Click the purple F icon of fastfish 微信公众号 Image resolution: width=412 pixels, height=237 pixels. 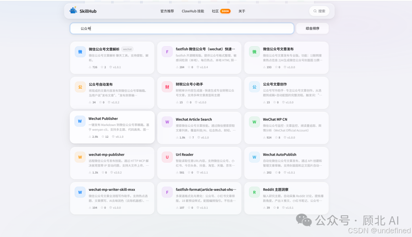(167, 52)
